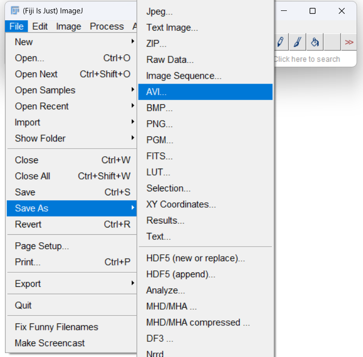Select the Flood Fill bucket tool
The width and height of the screenshot is (363, 357).
click(x=315, y=42)
